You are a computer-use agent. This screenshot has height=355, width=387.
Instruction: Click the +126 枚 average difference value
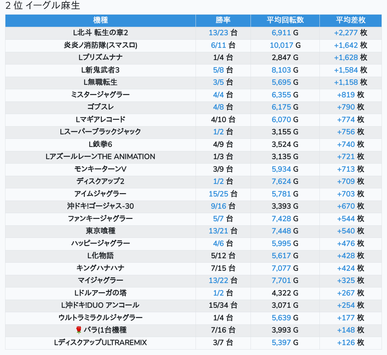350,342
